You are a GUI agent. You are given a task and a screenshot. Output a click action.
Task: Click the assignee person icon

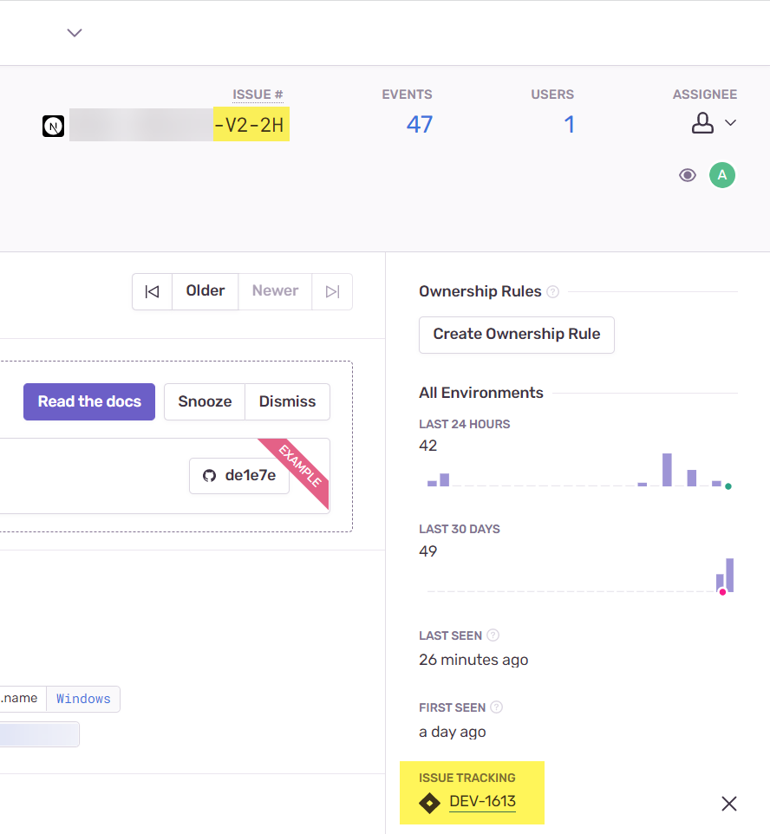pos(702,123)
